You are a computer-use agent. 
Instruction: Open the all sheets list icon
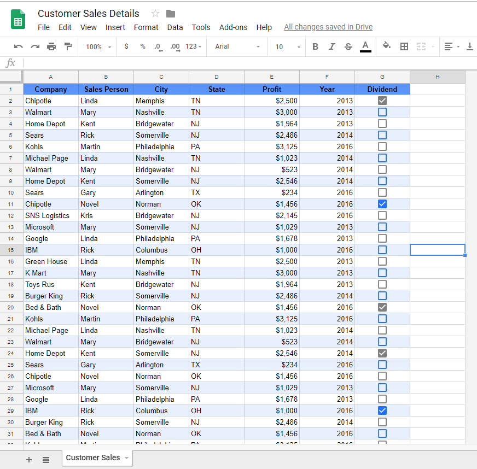point(46,460)
